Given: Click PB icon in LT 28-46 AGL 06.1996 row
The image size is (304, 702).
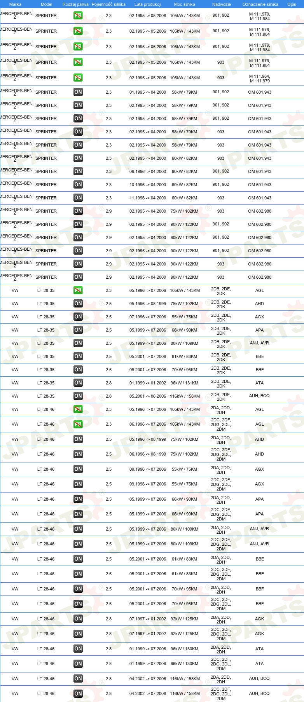Looking at the screenshot, I should click(78, 424).
